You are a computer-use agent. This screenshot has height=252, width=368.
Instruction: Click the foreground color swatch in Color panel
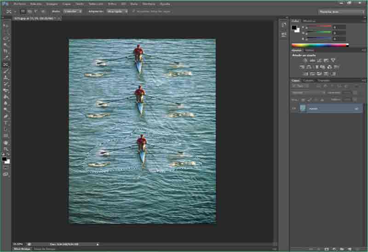click(x=294, y=28)
